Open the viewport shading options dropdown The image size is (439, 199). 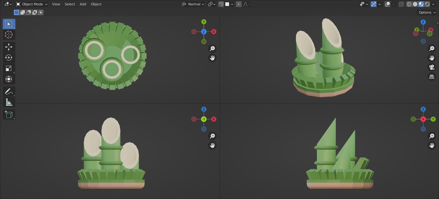coord(433,4)
